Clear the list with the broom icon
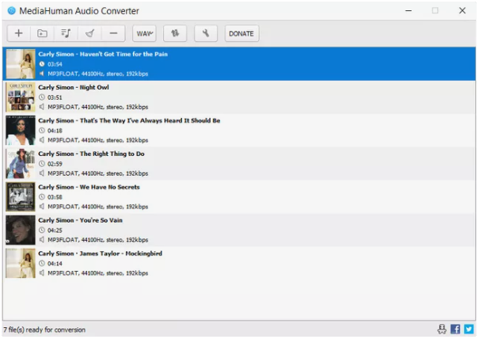Viewport: 479px width, 339px height. click(x=89, y=33)
